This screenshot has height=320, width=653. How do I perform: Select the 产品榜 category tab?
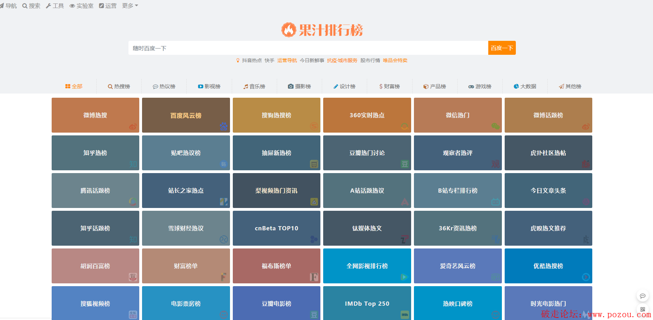coord(435,86)
